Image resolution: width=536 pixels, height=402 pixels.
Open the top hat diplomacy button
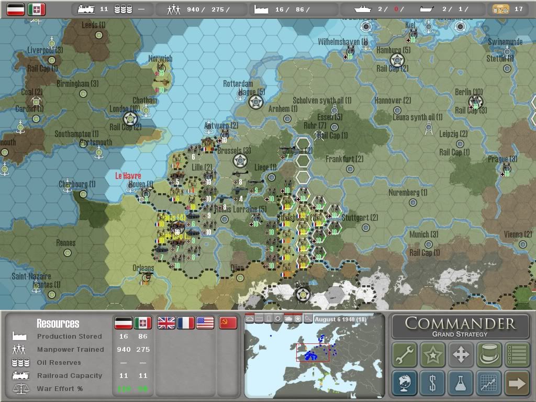(489, 354)
